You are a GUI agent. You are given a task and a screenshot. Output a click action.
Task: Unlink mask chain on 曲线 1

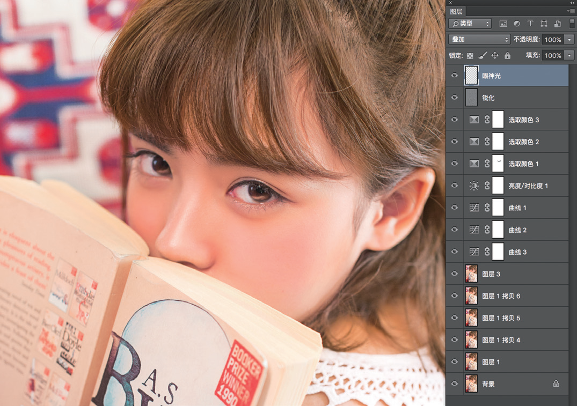487,208
